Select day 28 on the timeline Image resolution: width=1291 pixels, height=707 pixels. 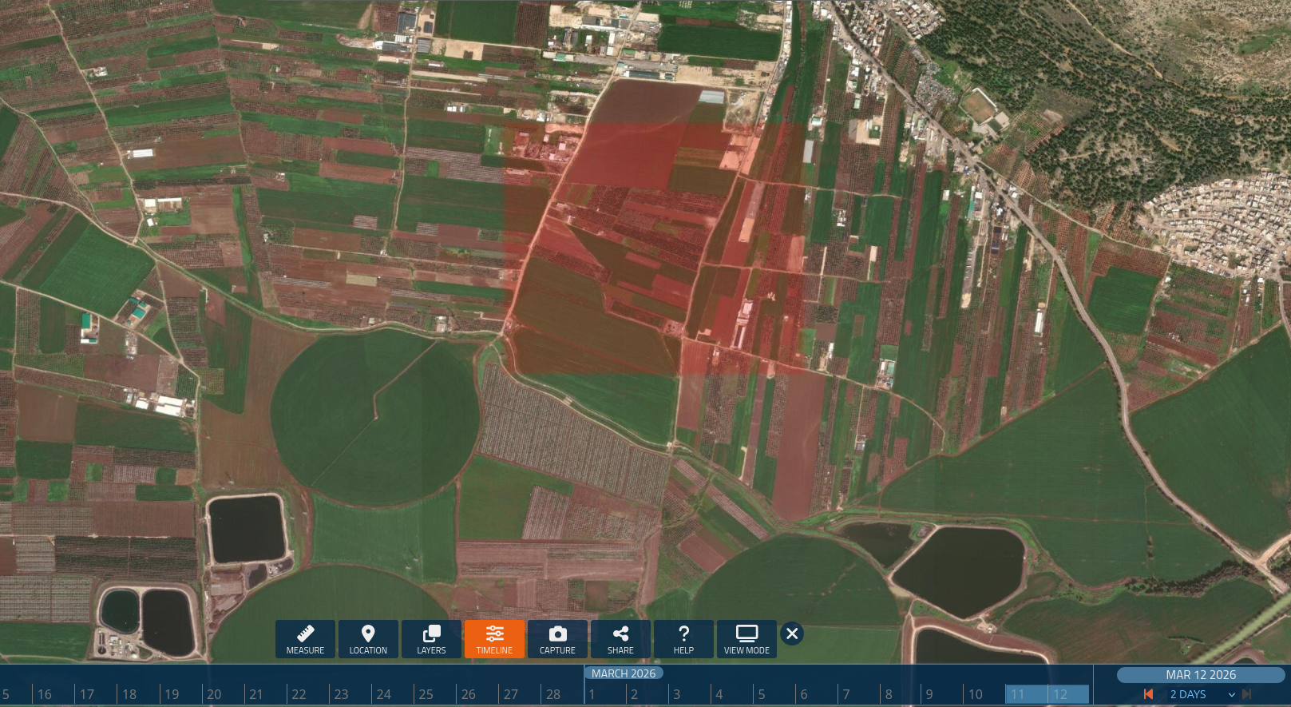(x=552, y=694)
